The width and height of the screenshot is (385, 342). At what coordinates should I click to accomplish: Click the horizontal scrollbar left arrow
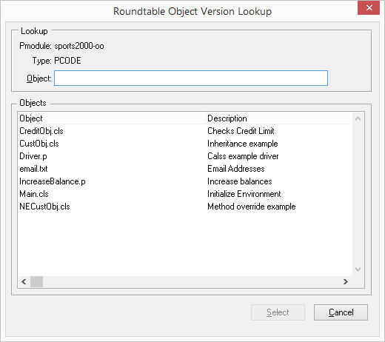coord(24,281)
